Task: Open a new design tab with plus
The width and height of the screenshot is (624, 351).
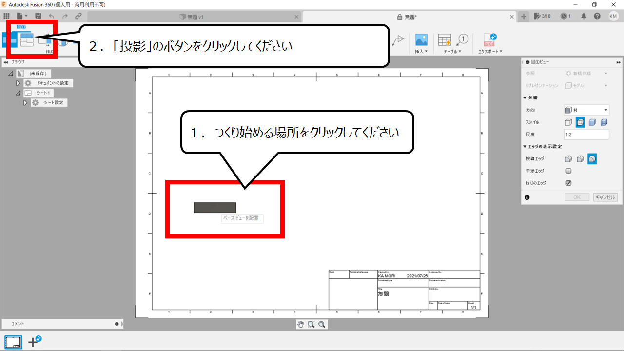Action: (x=524, y=16)
